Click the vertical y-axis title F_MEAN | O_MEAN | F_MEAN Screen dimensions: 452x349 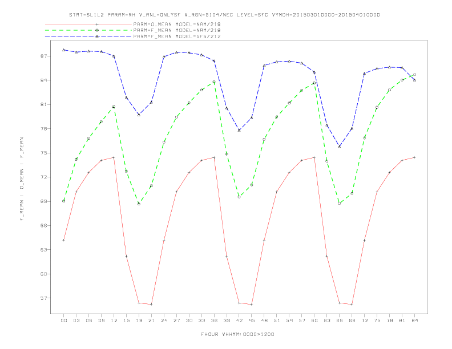coord(22,179)
